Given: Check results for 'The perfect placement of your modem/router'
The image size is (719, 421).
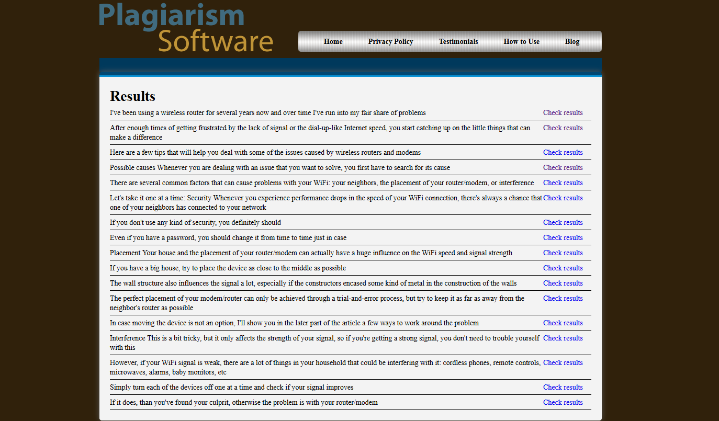Looking at the screenshot, I should (x=563, y=299).
